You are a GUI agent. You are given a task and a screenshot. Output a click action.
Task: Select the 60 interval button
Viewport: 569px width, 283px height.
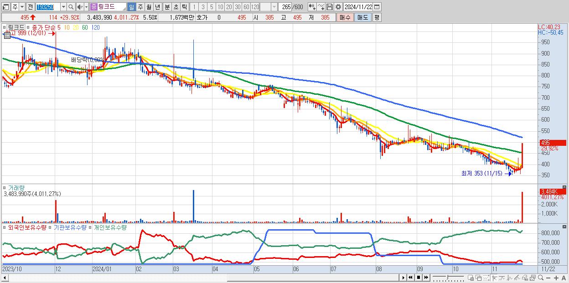(x=246, y=7)
